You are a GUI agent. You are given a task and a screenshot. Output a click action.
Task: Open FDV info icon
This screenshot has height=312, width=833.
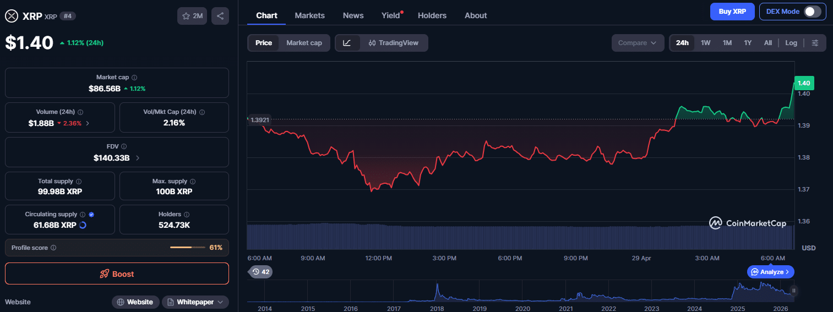click(x=124, y=146)
